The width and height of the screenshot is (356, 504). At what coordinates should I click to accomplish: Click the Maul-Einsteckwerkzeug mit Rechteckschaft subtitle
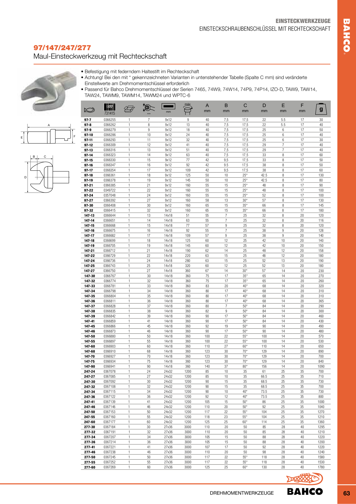point(100,56)
